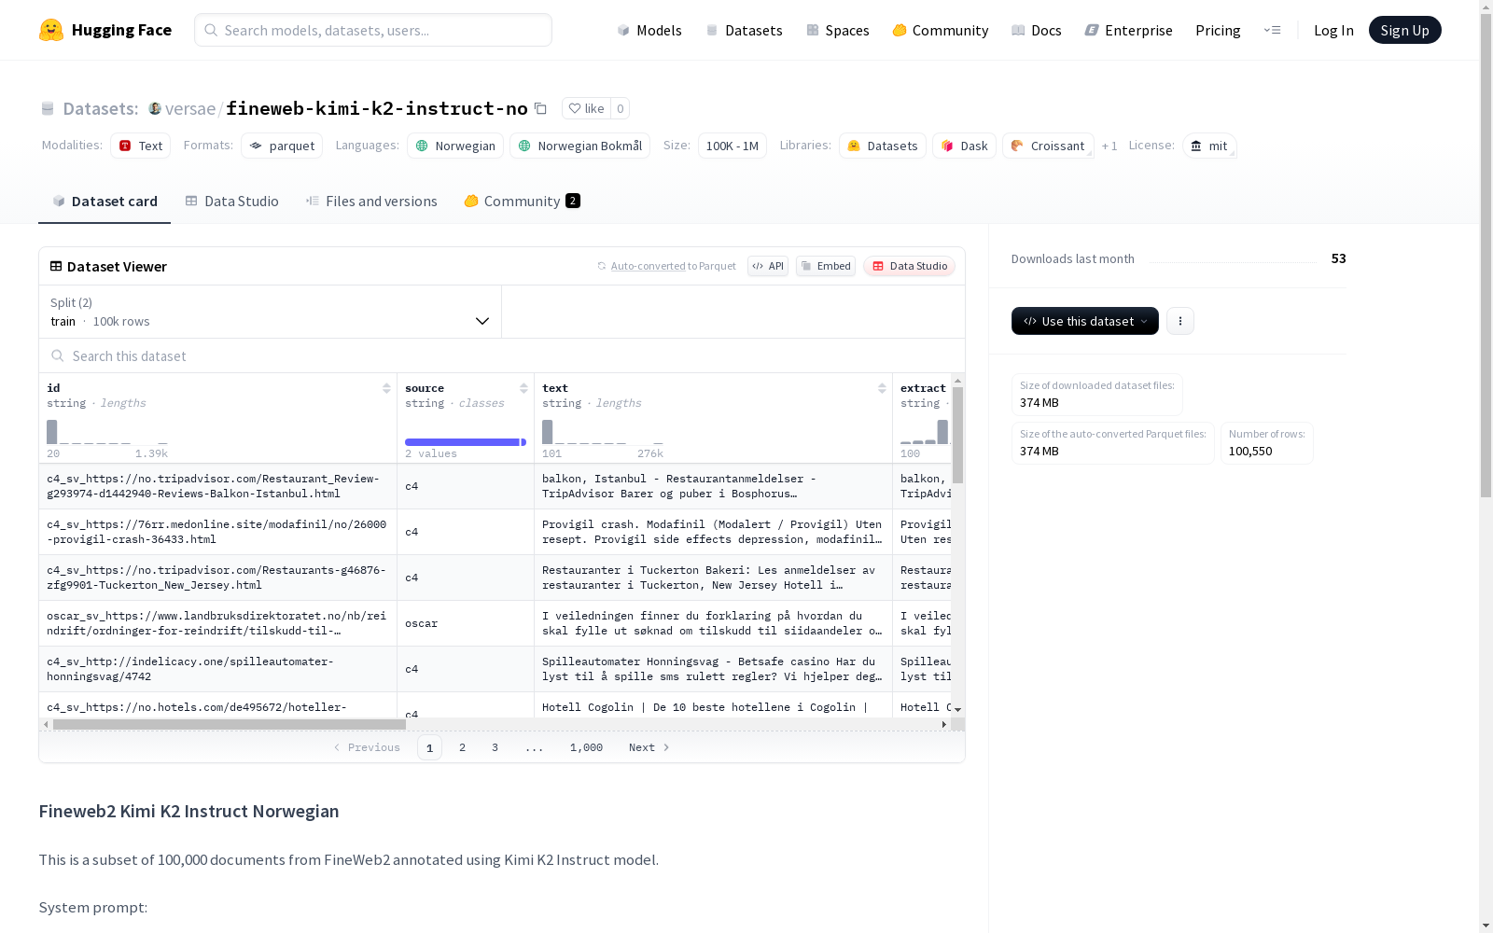Image resolution: width=1493 pixels, height=933 pixels.
Task: Open Models in the top navigation
Action: [649, 30]
